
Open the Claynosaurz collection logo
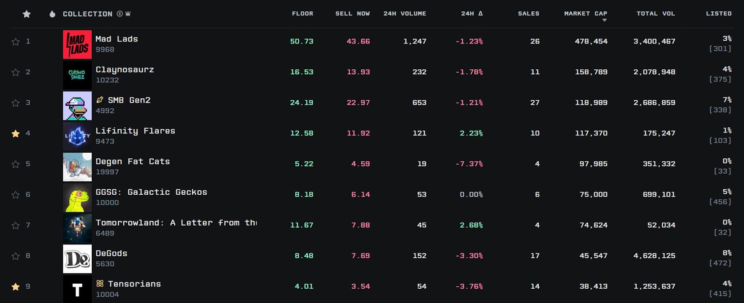(x=77, y=75)
